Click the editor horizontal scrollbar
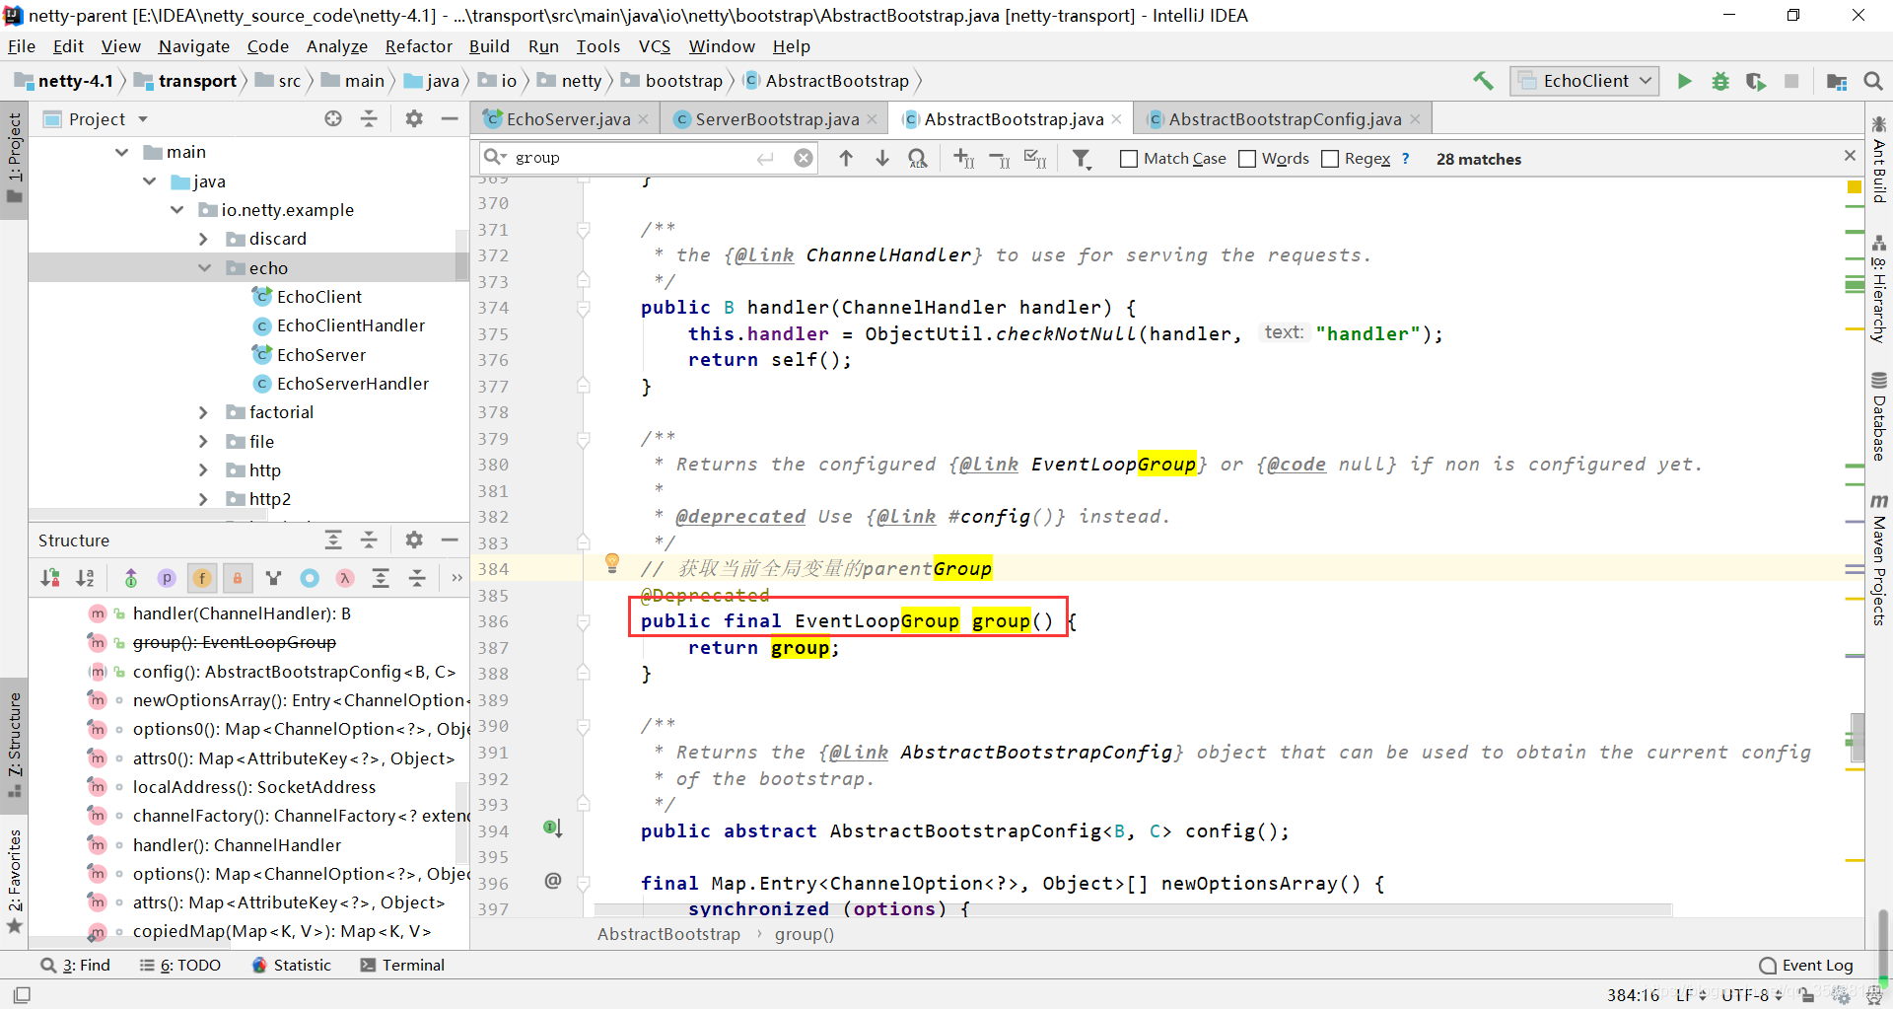This screenshot has width=1893, height=1009. point(1134,908)
